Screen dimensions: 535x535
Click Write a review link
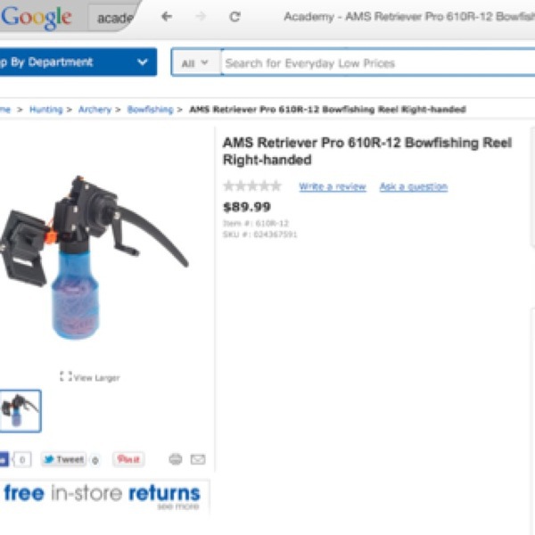[x=333, y=186]
